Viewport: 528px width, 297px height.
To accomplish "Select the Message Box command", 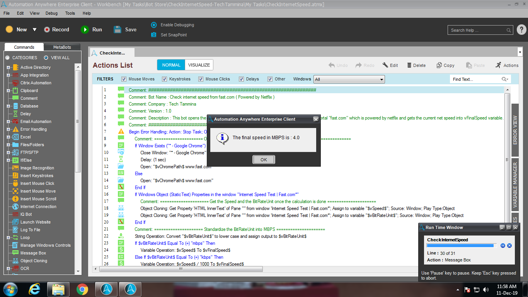I will pos(33,253).
